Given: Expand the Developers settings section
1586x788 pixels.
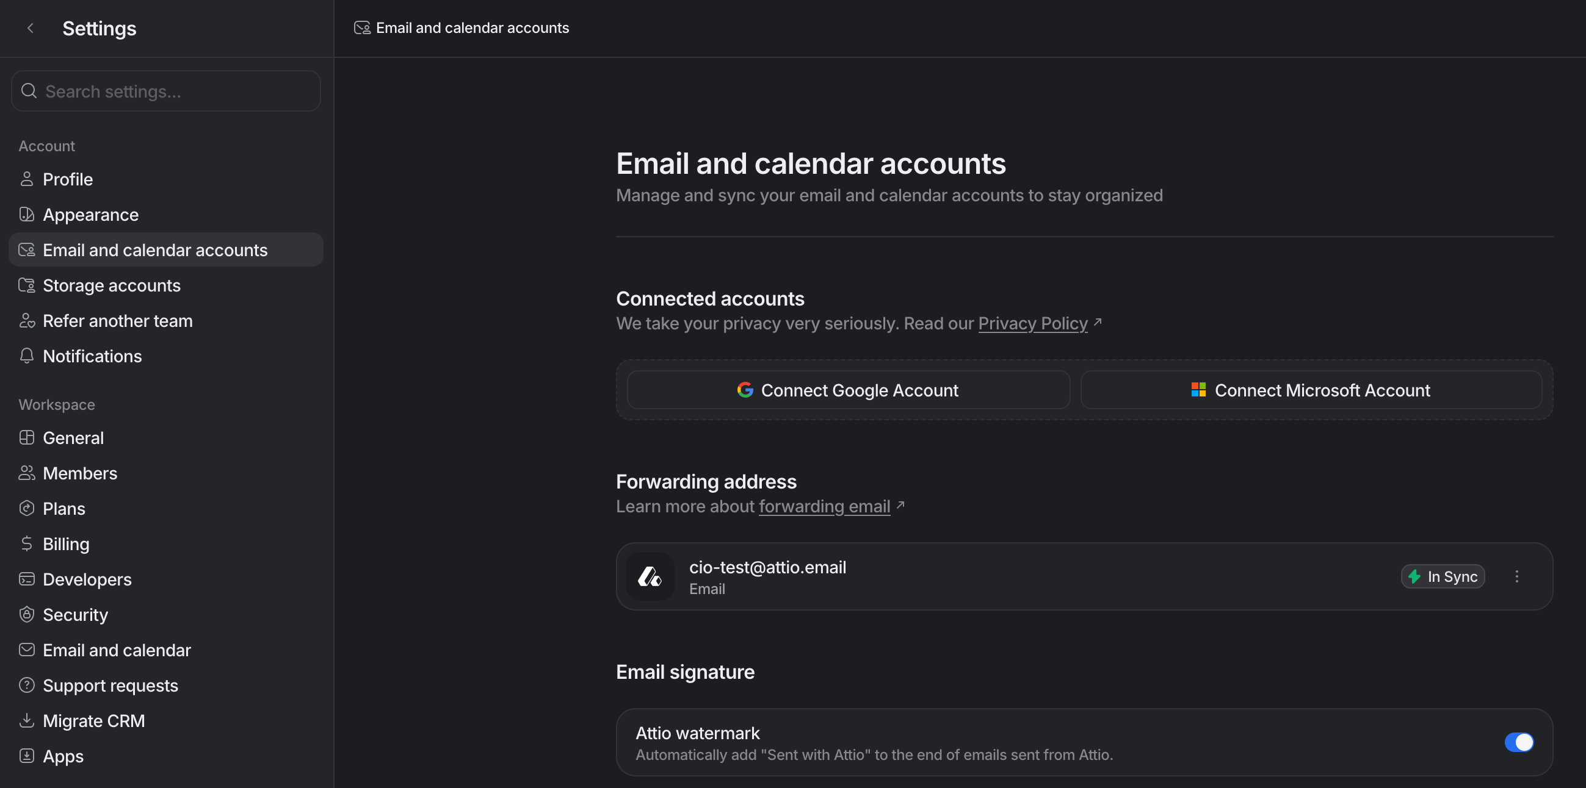Looking at the screenshot, I should 87,579.
